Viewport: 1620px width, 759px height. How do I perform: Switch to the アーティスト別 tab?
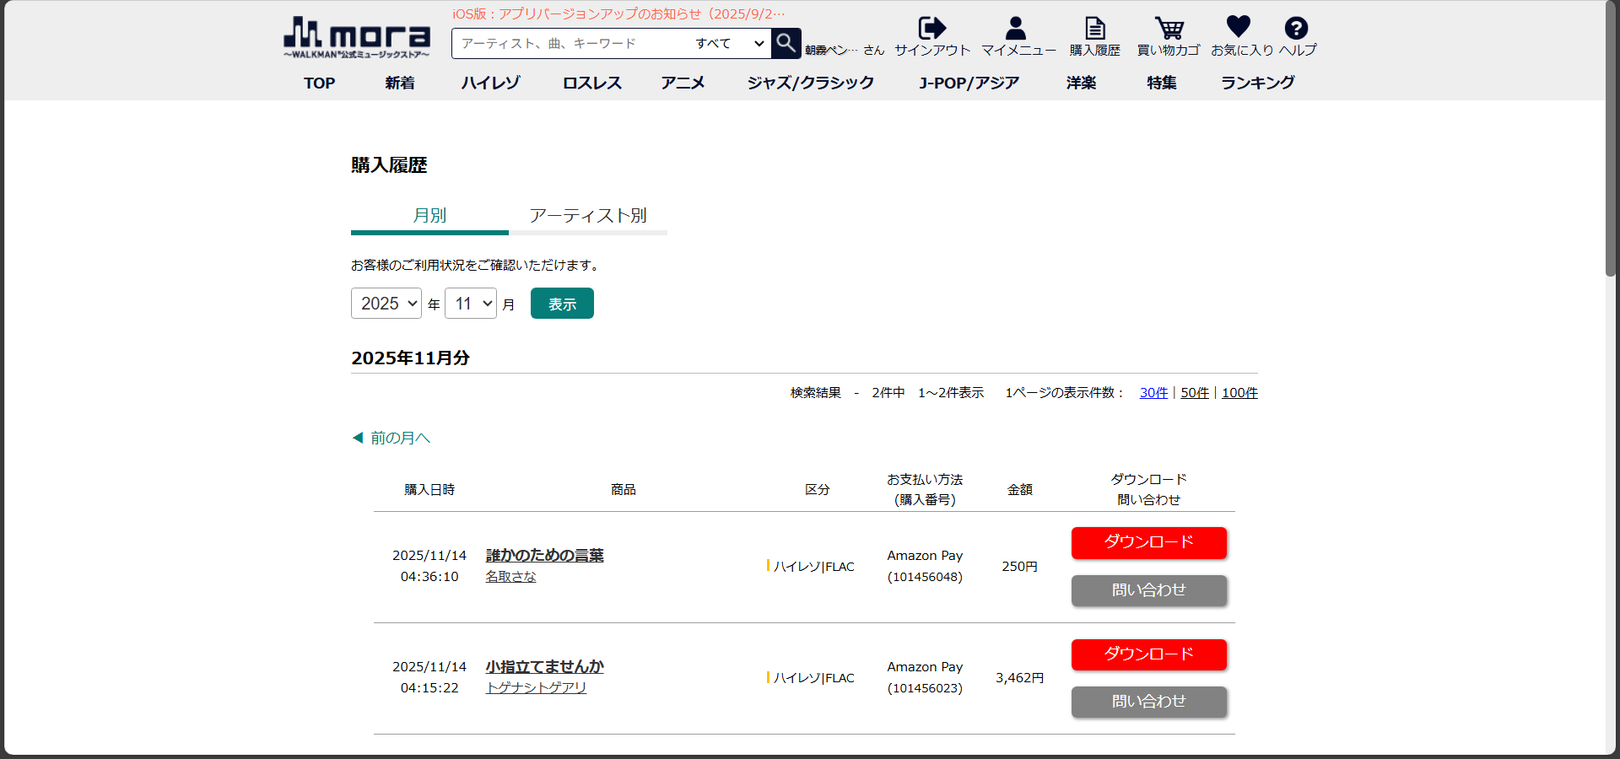pos(587,216)
